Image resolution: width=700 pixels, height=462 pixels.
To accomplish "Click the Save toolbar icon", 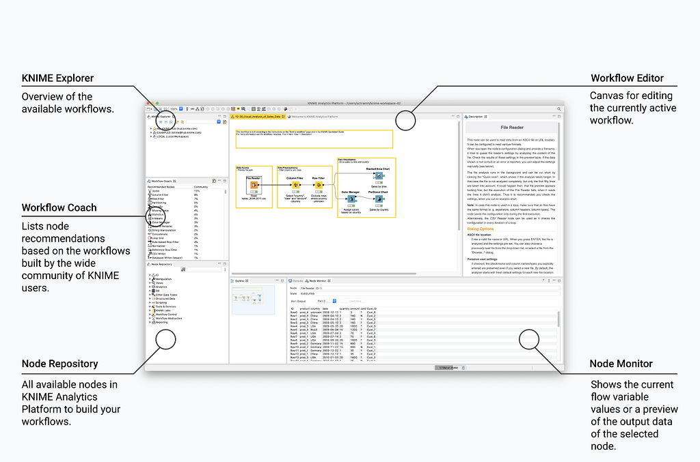I will click(155, 109).
